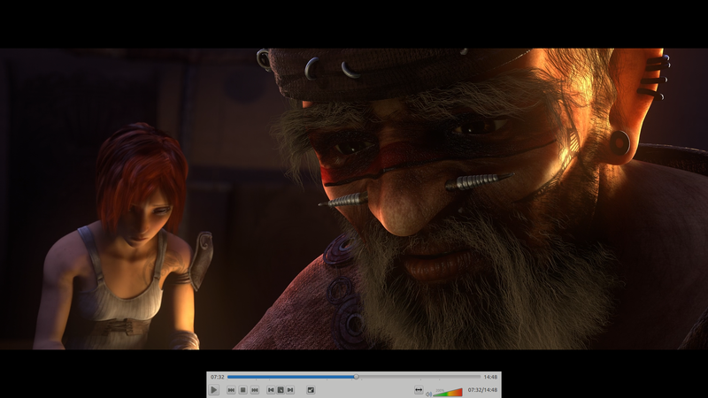
Task: Skip to next media track
Action: coord(255,390)
